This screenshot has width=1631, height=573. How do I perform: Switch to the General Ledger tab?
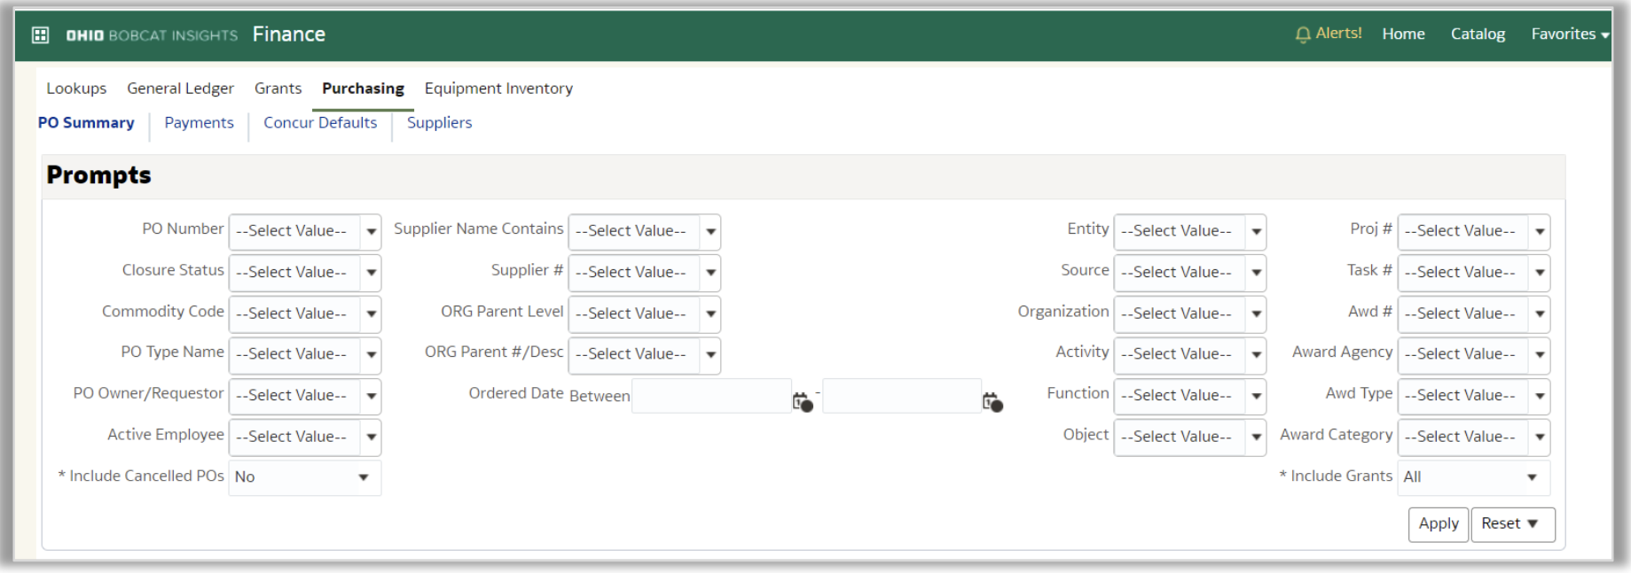(180, 89)
